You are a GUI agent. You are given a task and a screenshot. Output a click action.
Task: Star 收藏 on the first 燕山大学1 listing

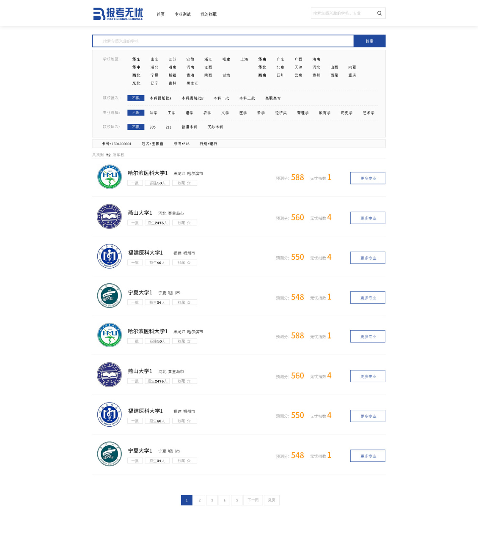coord(184,223)
